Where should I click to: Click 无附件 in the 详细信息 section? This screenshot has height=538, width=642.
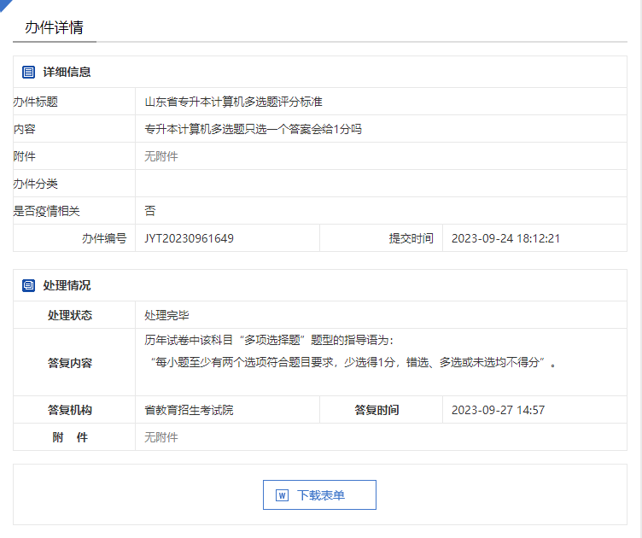(160, 156)
